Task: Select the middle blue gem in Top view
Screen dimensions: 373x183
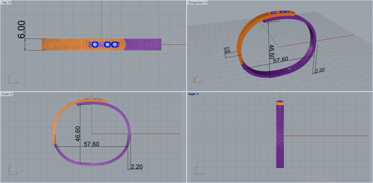Action: 107,44
